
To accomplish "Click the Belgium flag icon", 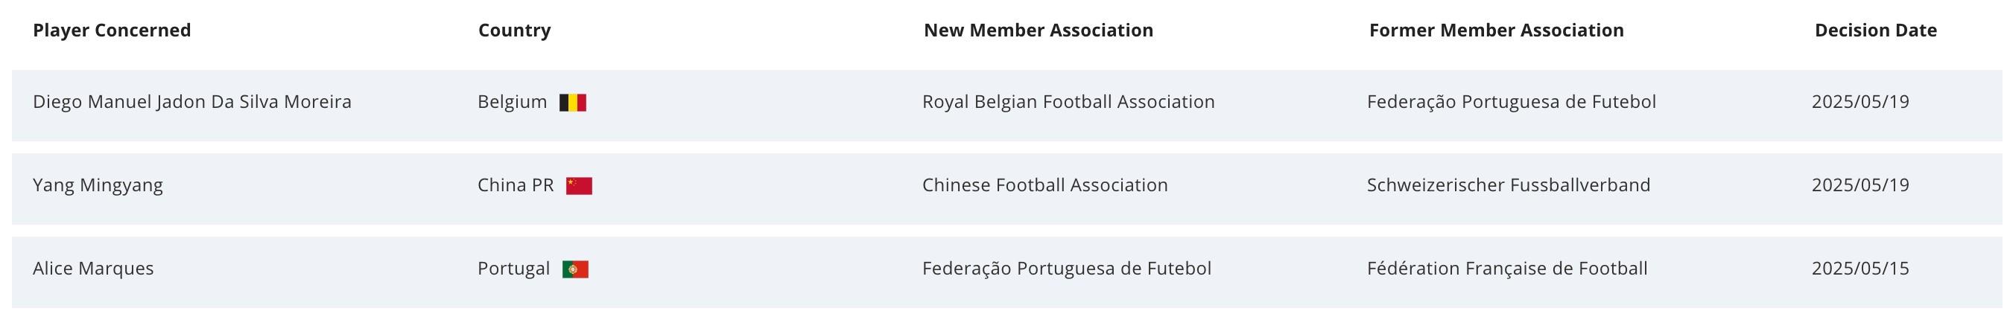I will 573,103.
